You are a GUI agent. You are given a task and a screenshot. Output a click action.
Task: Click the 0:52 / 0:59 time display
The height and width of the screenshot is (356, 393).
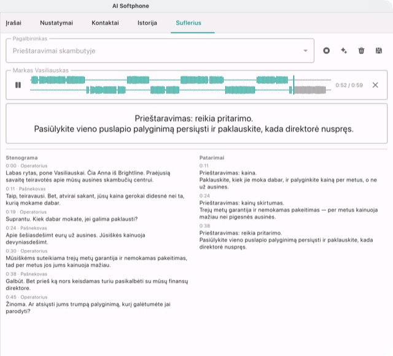(x=349, y=85)
